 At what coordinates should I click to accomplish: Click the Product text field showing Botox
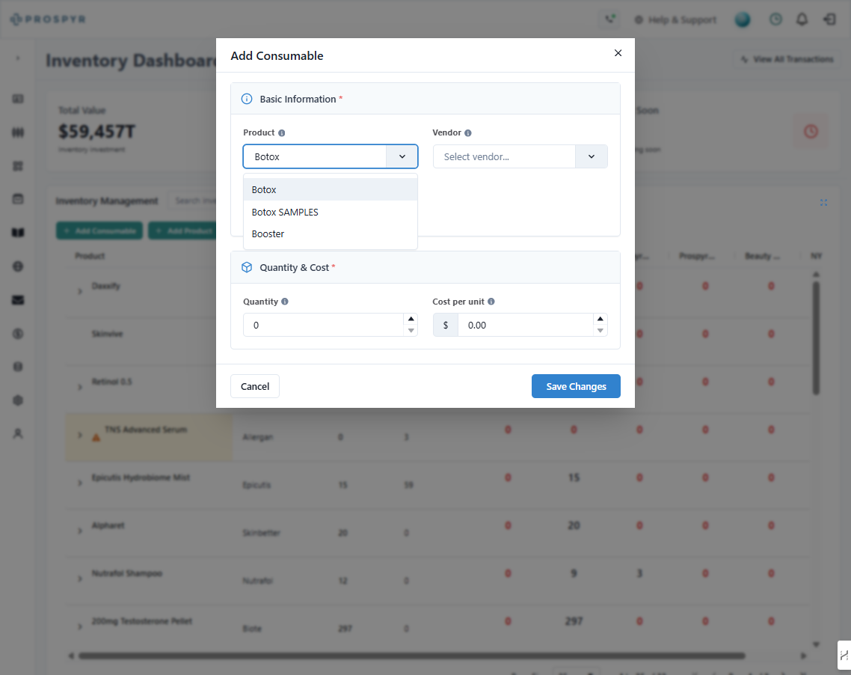coord(315,156)
